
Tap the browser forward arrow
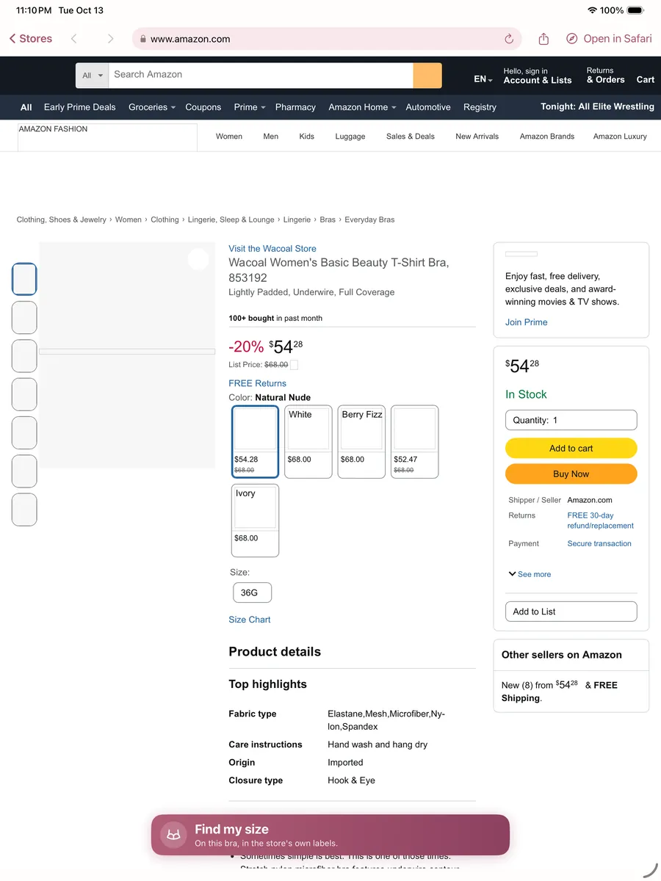coord(110,39)
